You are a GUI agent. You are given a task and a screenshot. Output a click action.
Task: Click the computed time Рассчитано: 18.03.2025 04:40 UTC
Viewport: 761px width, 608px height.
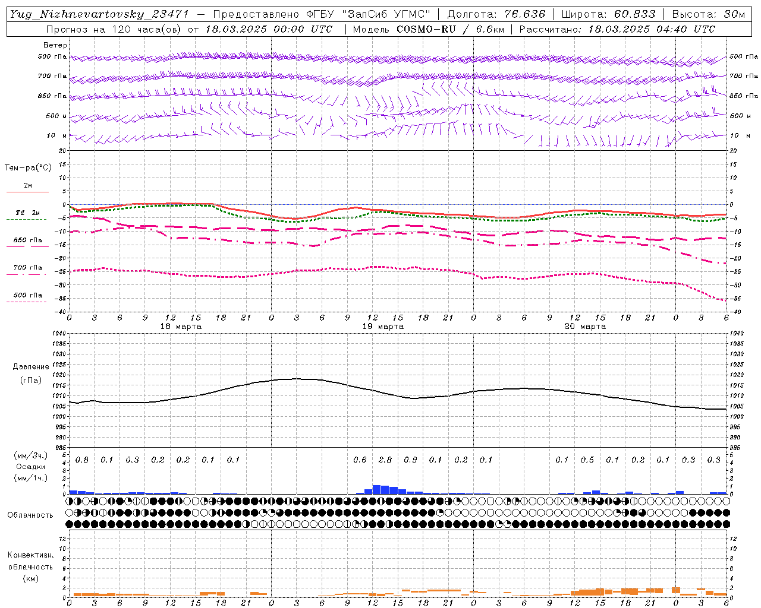point(618,29)
